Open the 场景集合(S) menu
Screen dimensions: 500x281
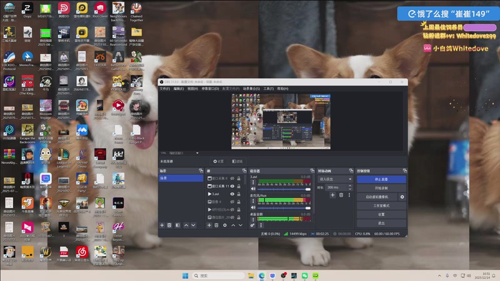tap(251, 89)
